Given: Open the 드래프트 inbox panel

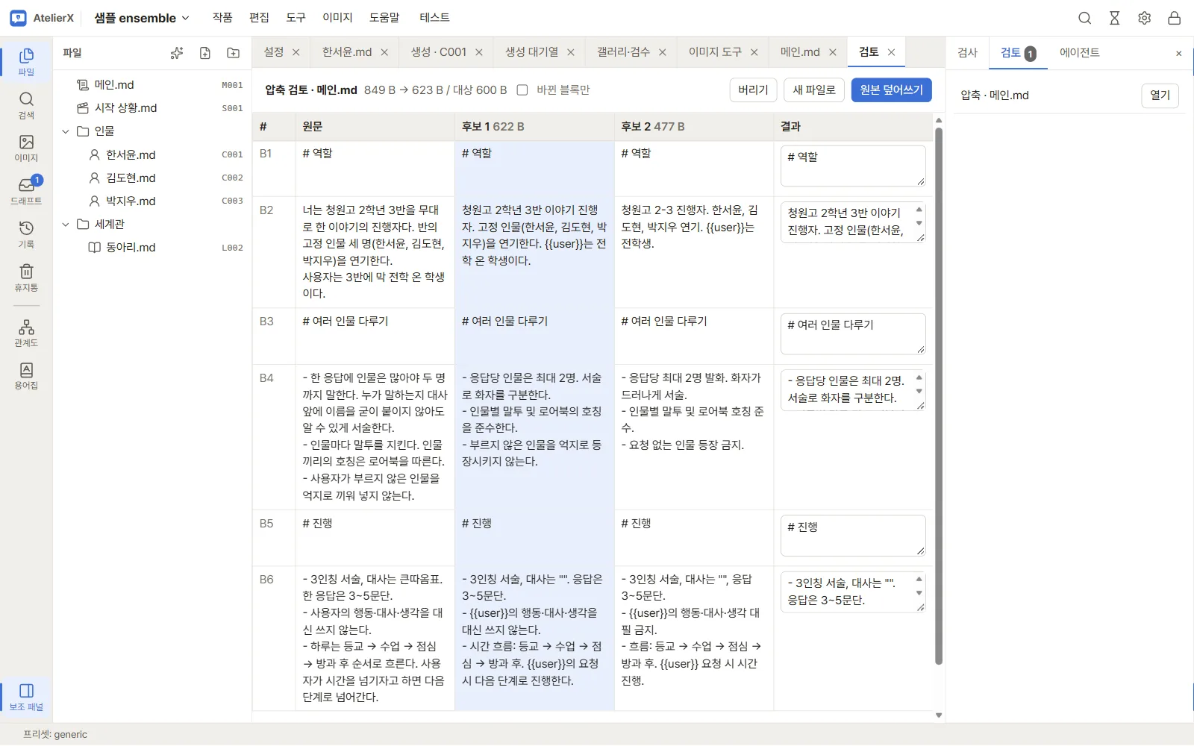Looking at the screenshot, I should coord(26,191).
